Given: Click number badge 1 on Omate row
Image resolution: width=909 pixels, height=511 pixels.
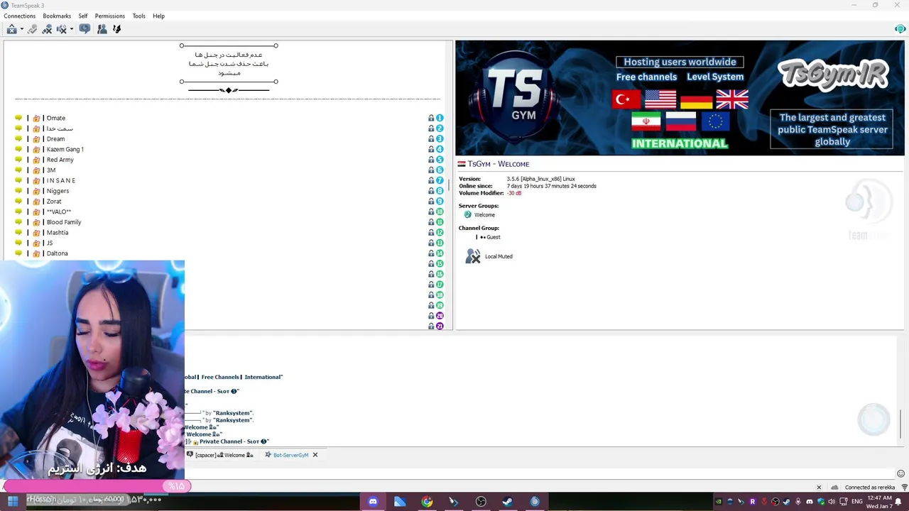Looking at the screenshot, I should coord(440,119).
